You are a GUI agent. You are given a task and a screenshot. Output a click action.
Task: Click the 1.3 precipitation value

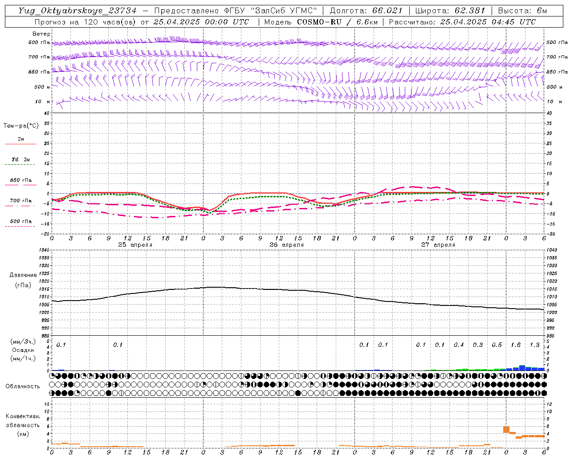pyautogui.click(x=534, y=345)
